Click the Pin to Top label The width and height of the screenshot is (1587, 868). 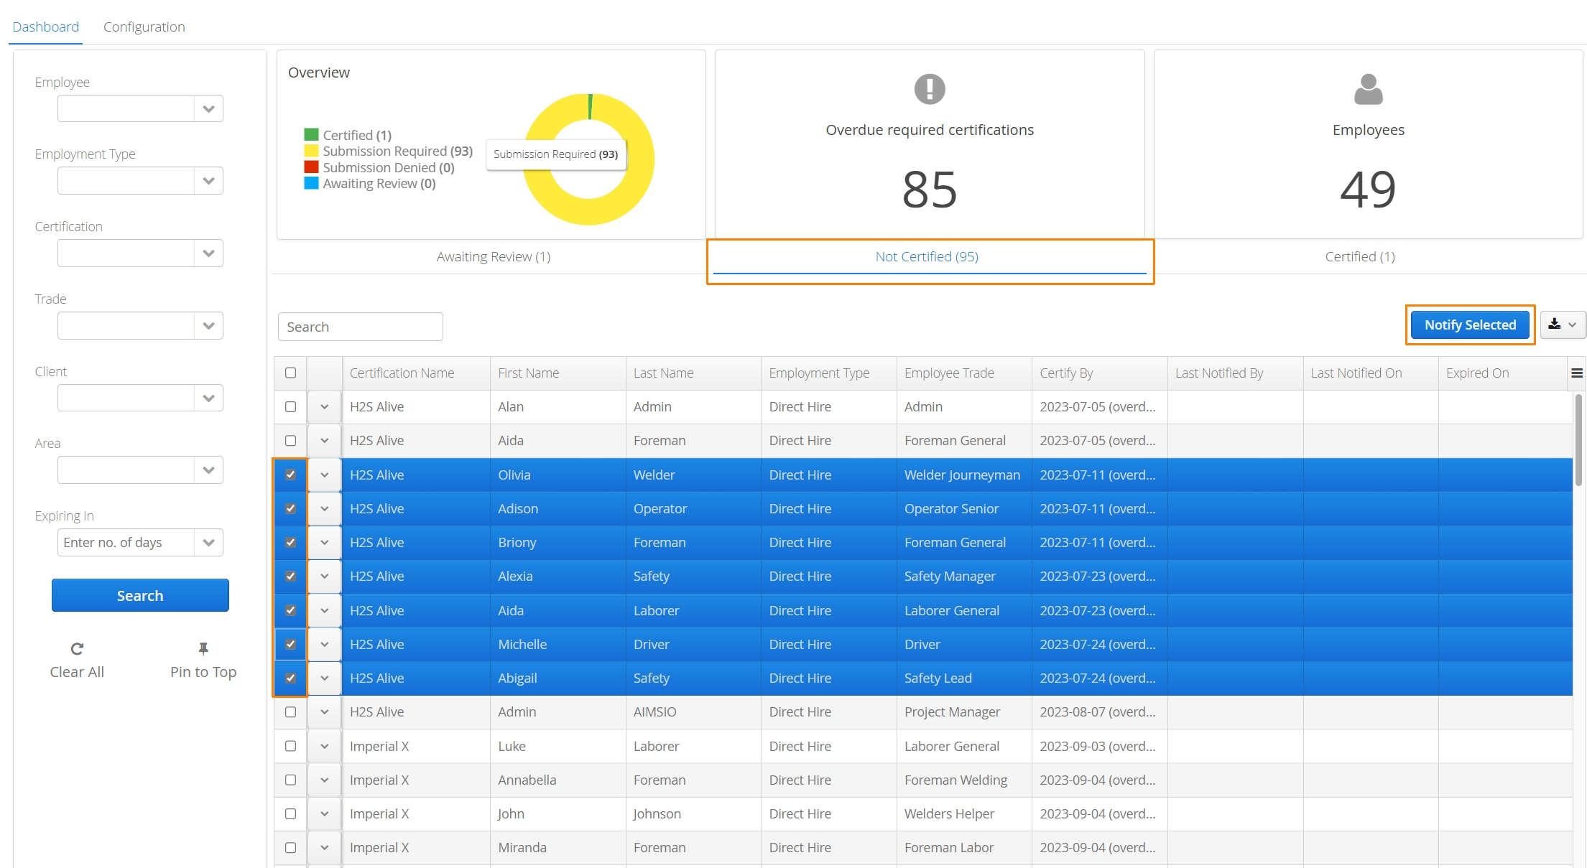pyautogui.click(x=203, y=672)
